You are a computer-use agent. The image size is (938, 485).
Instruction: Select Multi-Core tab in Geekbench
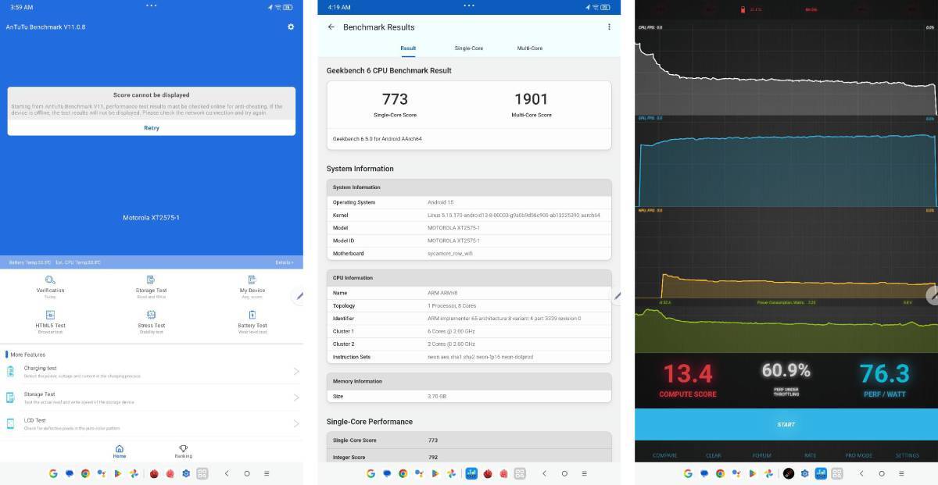pos(530,48)
